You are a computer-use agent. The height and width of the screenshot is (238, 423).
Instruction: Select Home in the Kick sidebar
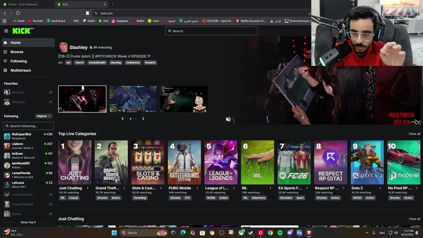[28, 43]
